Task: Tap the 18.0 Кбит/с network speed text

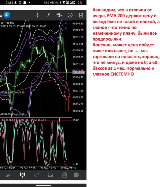Action: [51, 2]
